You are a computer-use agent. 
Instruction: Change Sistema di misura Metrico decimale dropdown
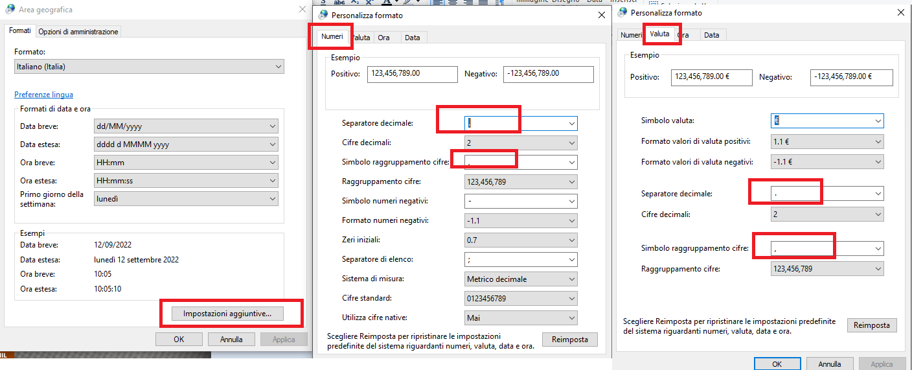pyautogui.click(x=521, y=279)
